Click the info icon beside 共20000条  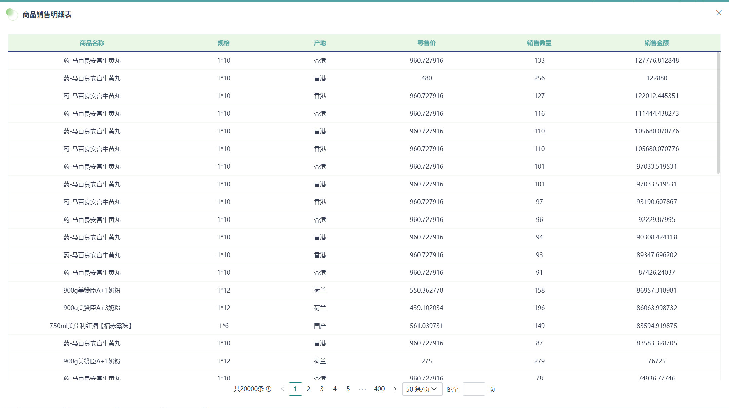point(269,389)
